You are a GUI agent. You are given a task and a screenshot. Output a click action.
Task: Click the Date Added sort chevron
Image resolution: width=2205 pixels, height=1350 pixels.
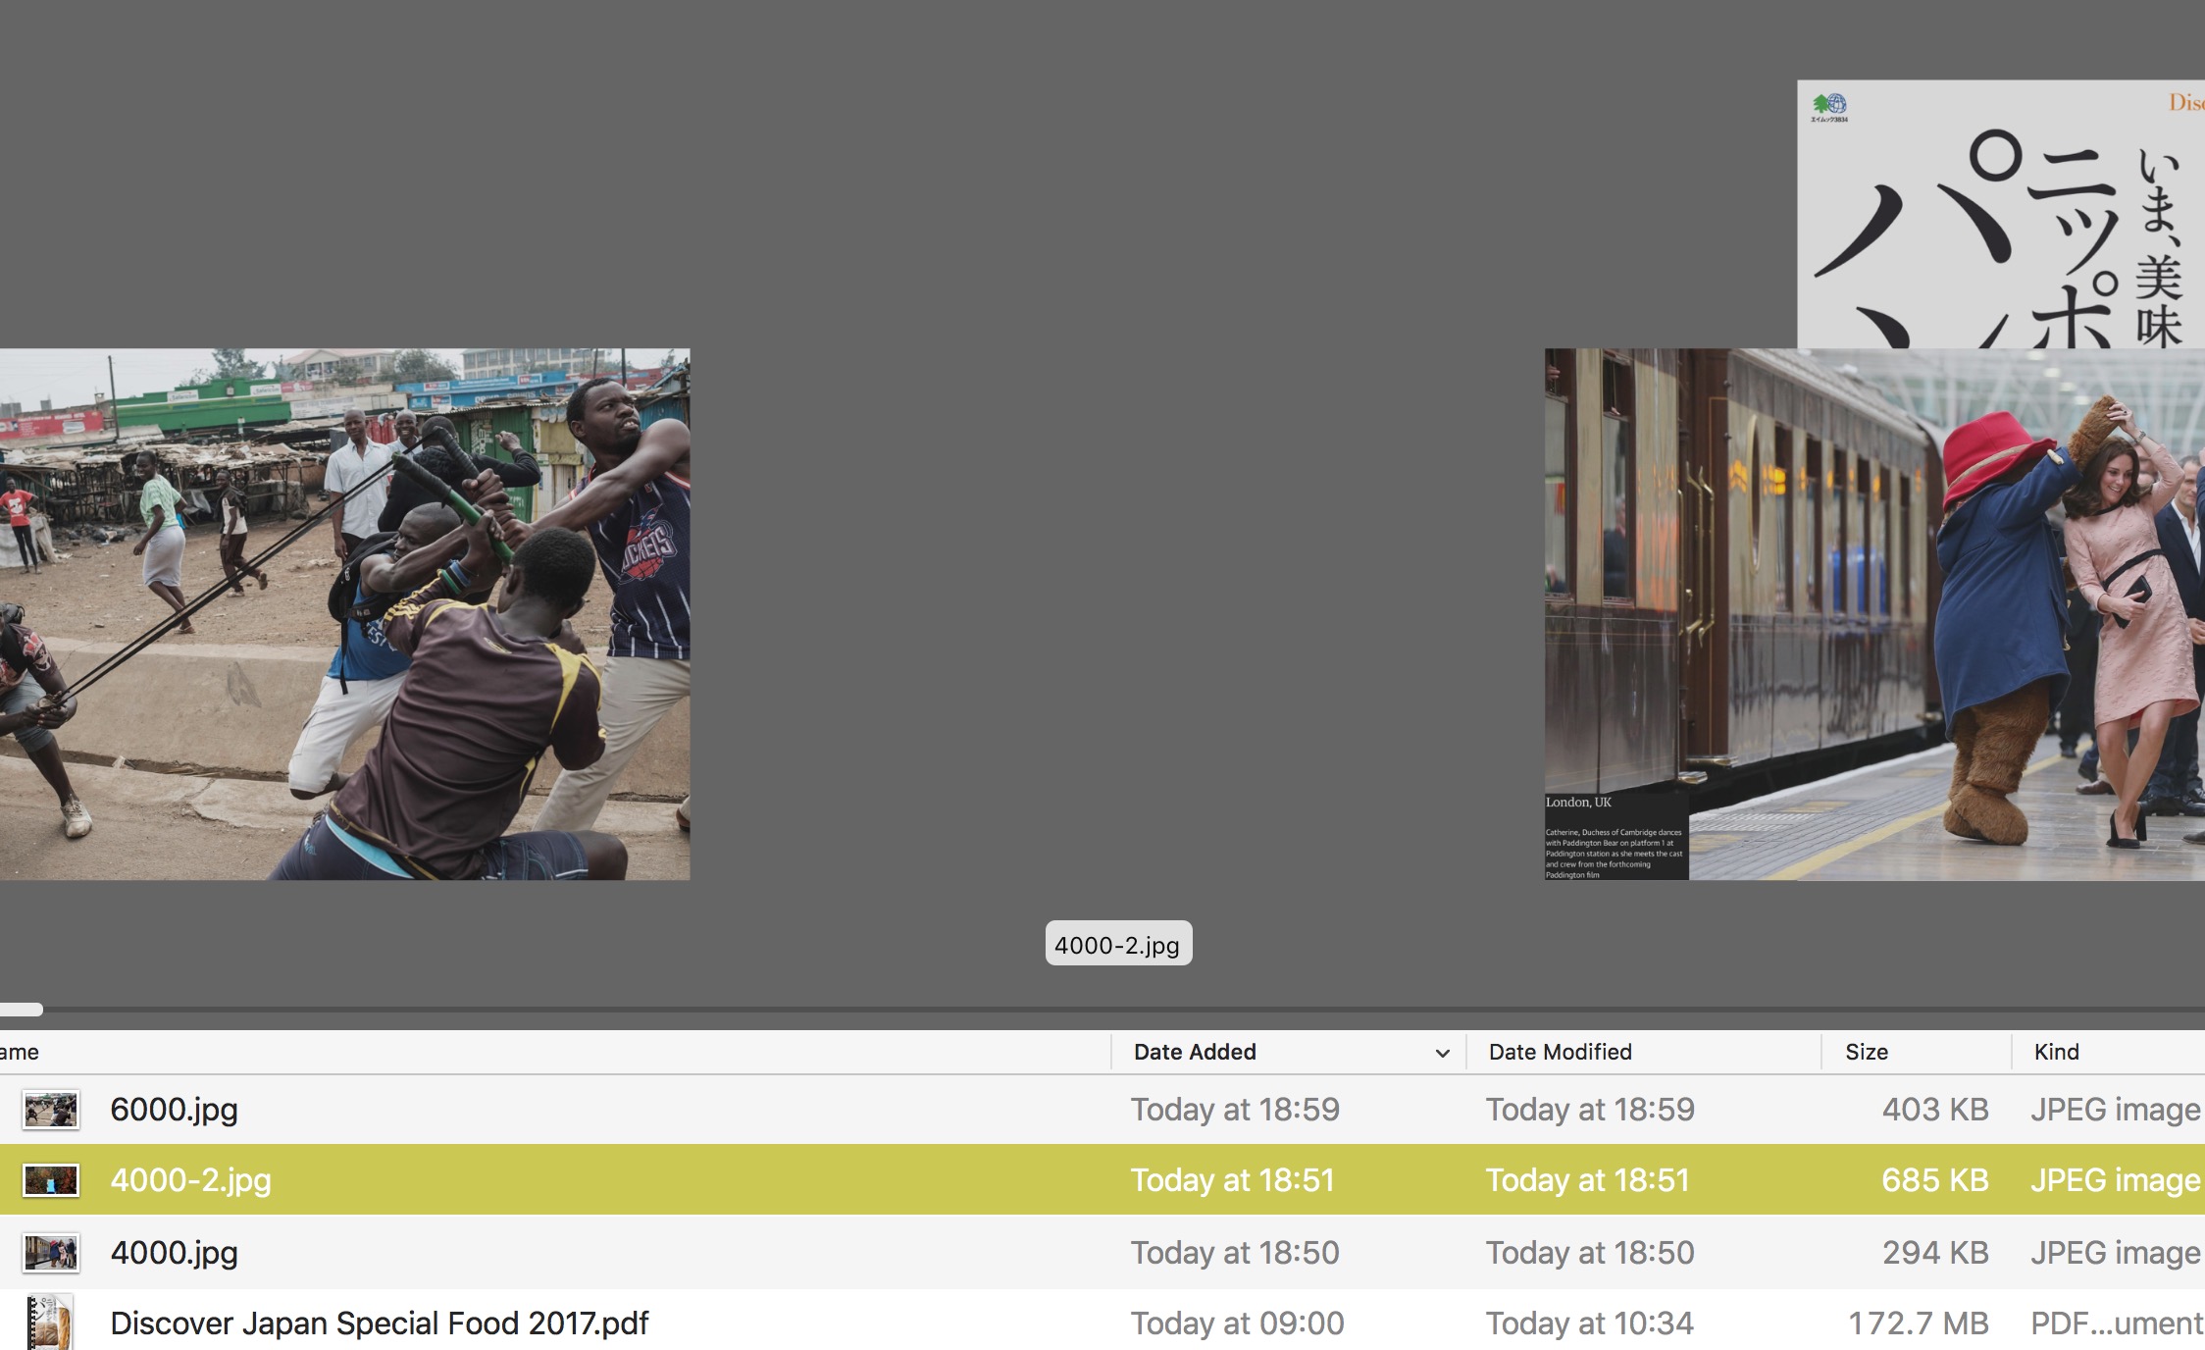[x=1442, y=1053]
